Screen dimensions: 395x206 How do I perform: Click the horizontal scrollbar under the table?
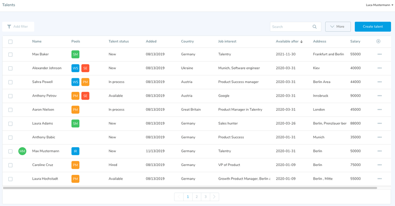[x=190, y=188]
